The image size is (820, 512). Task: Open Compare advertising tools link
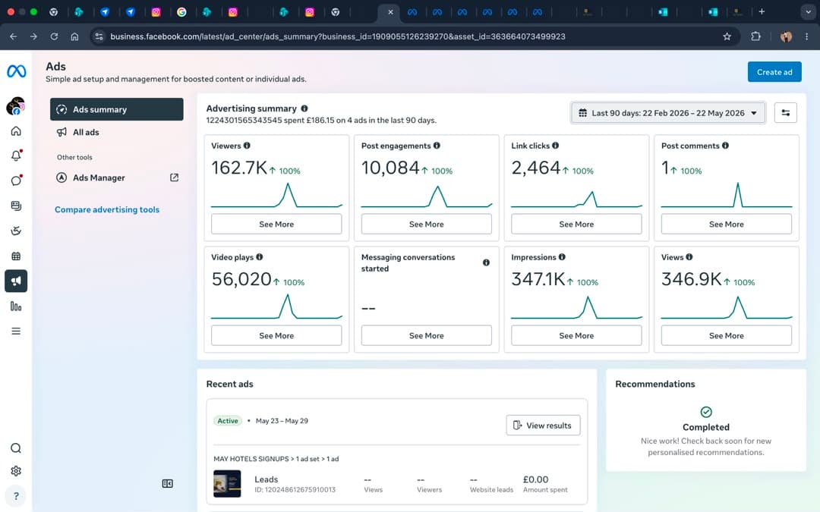pyautogui.click(x=107, y=209)
